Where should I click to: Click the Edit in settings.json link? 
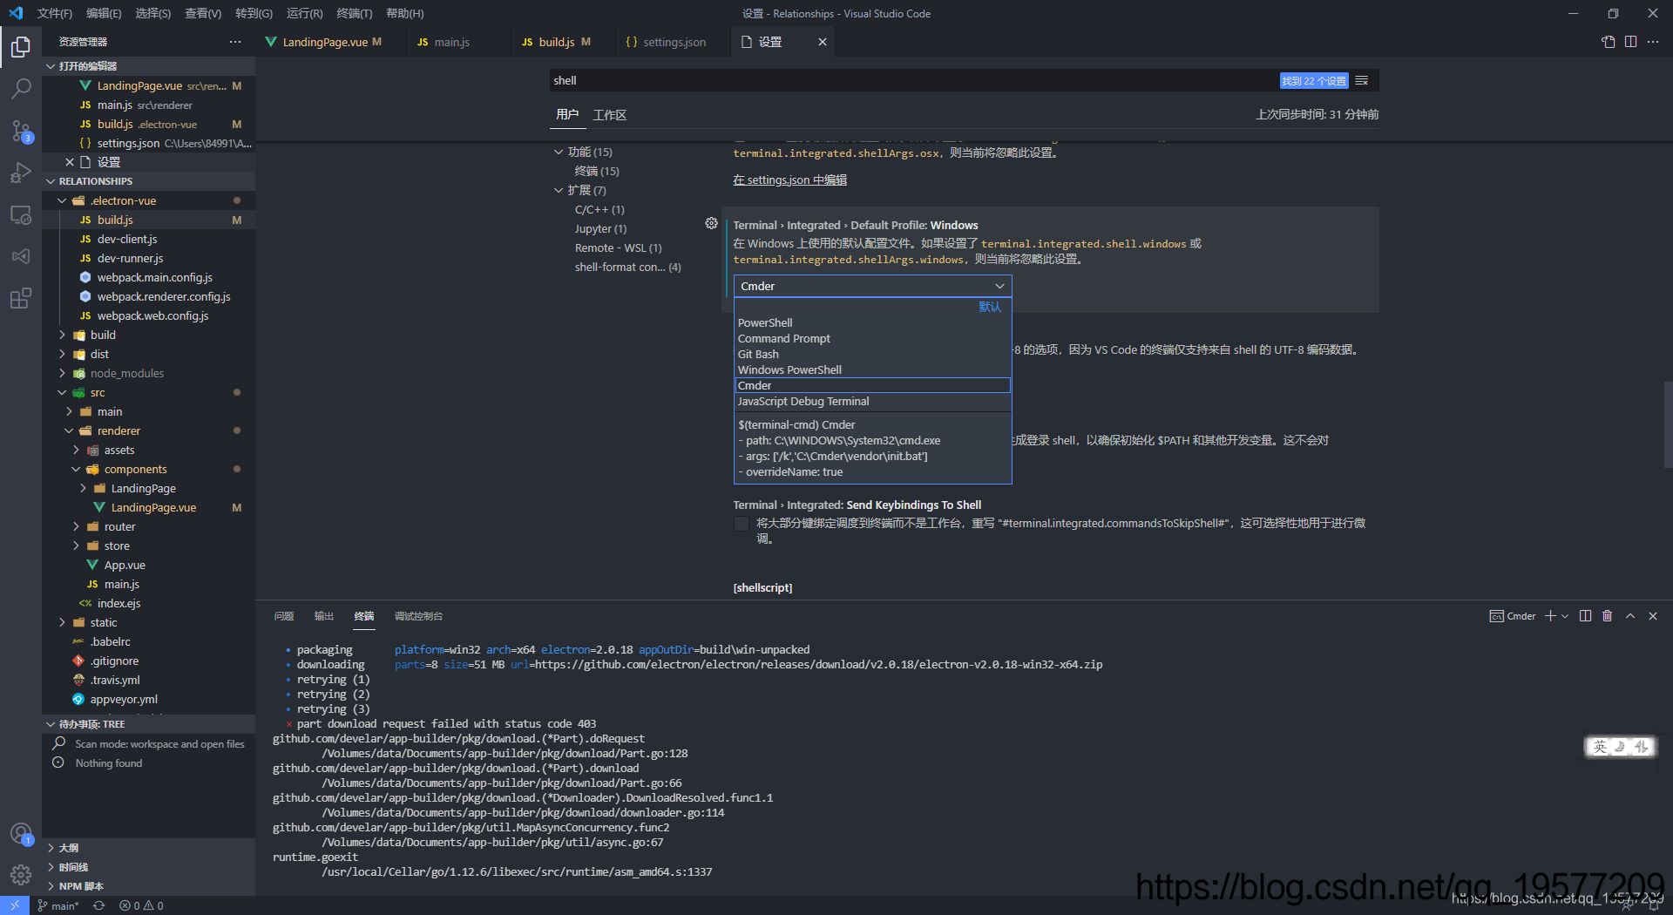click(790, 180)
